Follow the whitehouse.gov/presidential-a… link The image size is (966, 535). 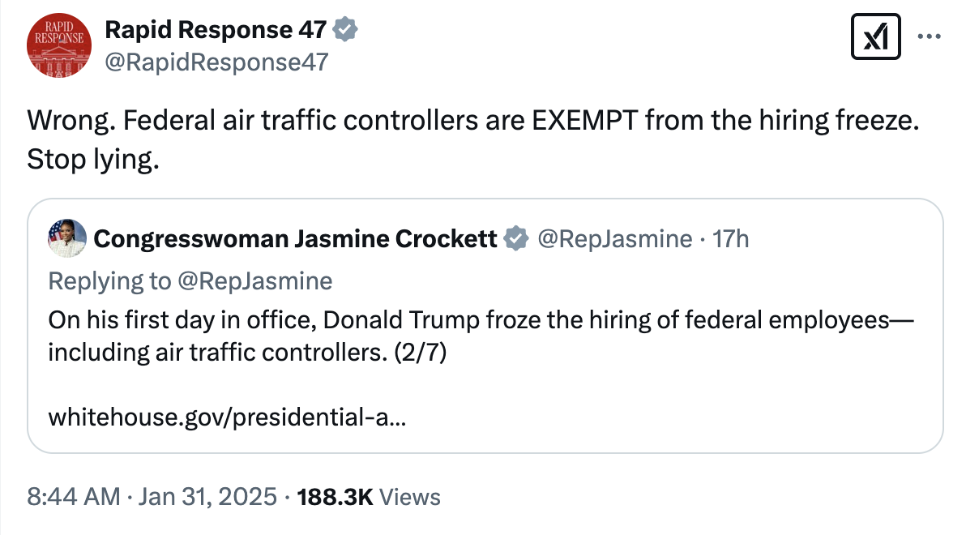tap(228, 417)
